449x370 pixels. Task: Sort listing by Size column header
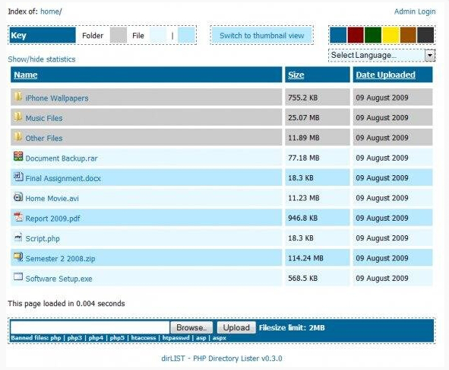click(296, 75)
